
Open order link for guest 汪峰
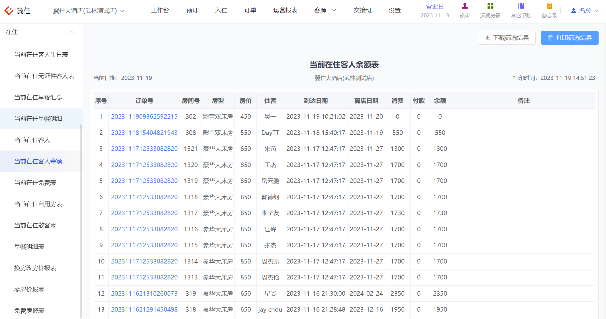pos(144,229)
